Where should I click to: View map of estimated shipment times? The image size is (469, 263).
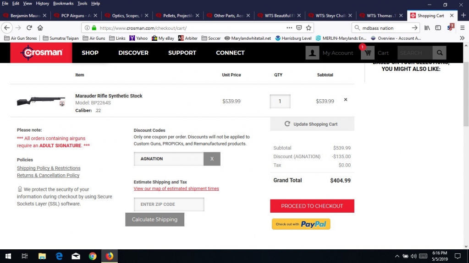click(x=176, y=188)
